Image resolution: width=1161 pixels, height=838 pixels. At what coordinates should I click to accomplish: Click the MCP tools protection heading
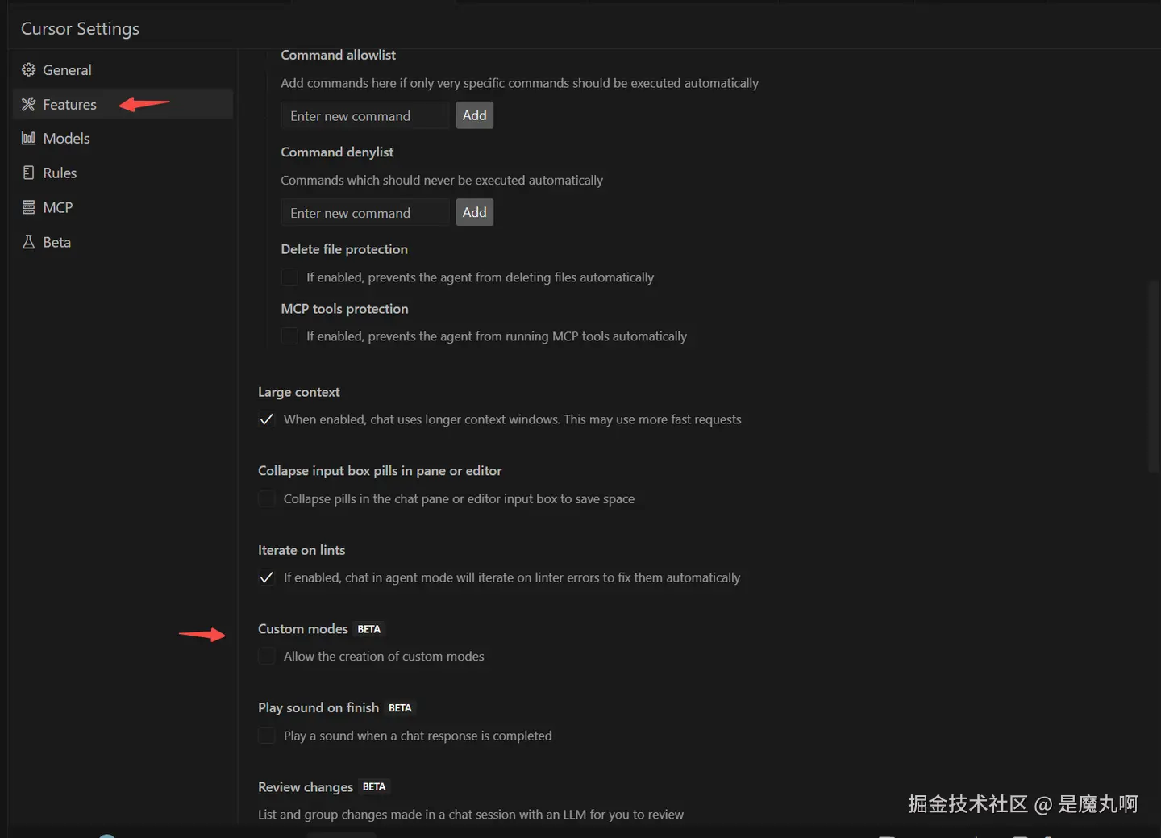pos(344,309)
